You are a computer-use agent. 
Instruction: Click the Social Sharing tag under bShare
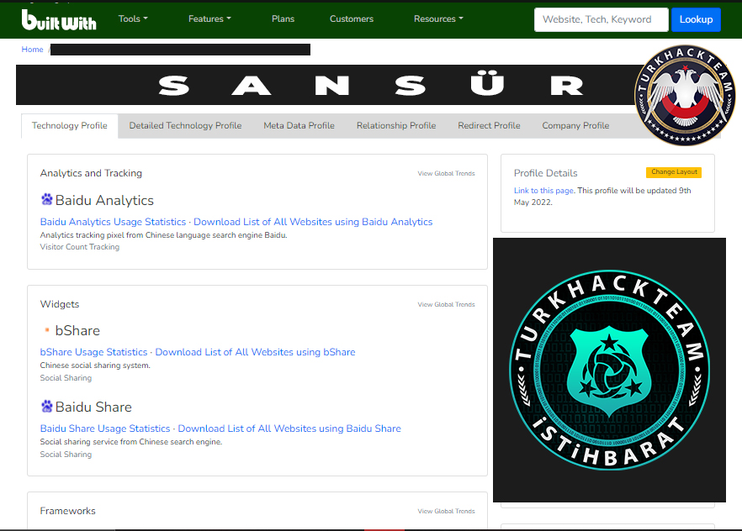66,378
